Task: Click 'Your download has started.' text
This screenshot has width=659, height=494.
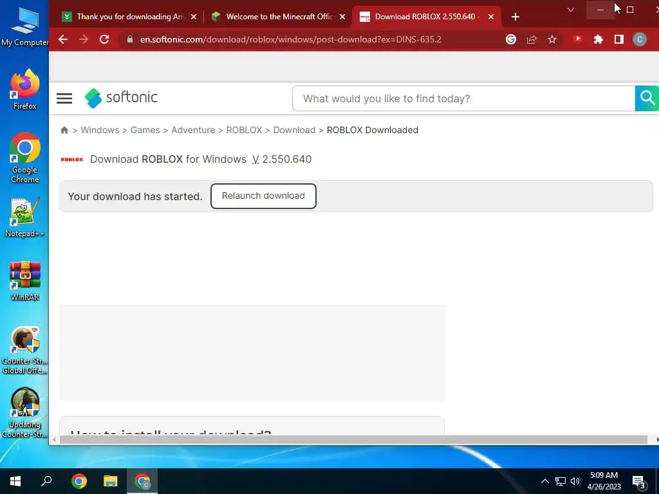Action: pos(135,196)
